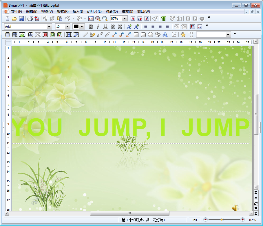The width and height of the screenshot is (263, 226).
Task: Open the 插入(I) menu
Action: (x=78, y=12)
